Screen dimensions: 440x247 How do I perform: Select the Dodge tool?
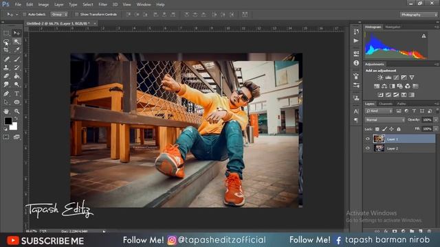tap(16, 84)
